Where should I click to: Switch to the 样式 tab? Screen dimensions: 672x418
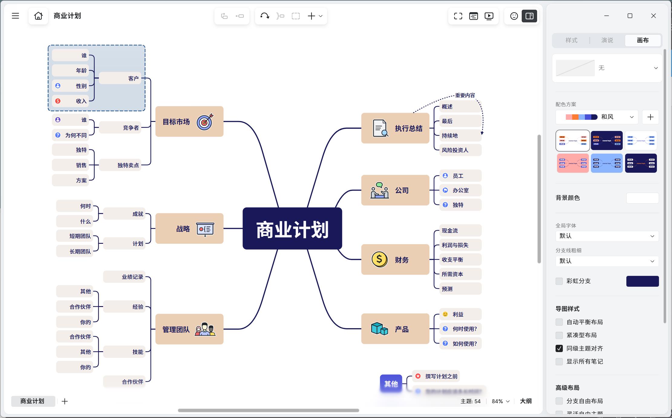[x=572, y=40]
